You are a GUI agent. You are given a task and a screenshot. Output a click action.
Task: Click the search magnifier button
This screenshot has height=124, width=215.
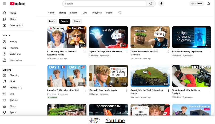[151, 3]
